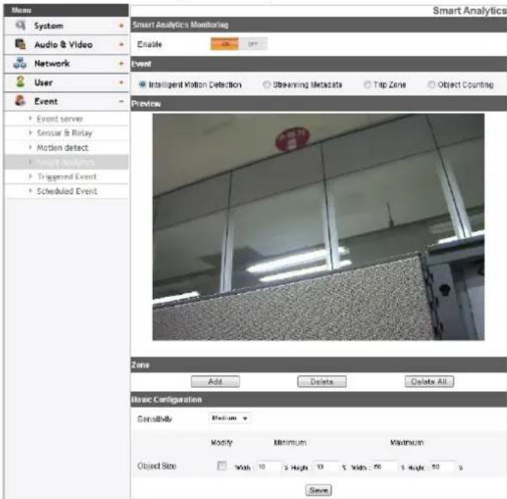Click the Delete zone button
507x499 pixels.
[322, 381]
